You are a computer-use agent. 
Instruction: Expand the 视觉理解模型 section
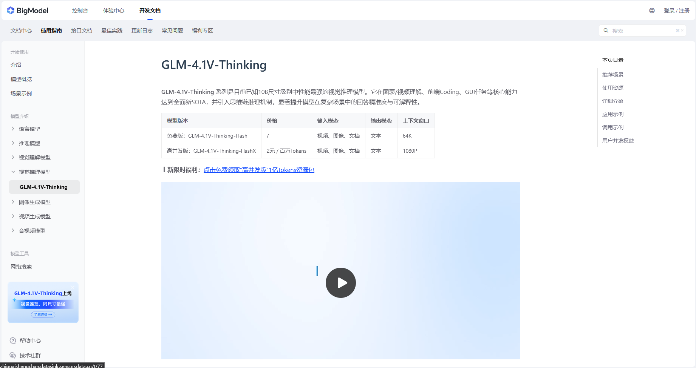(x=13, y=158)
